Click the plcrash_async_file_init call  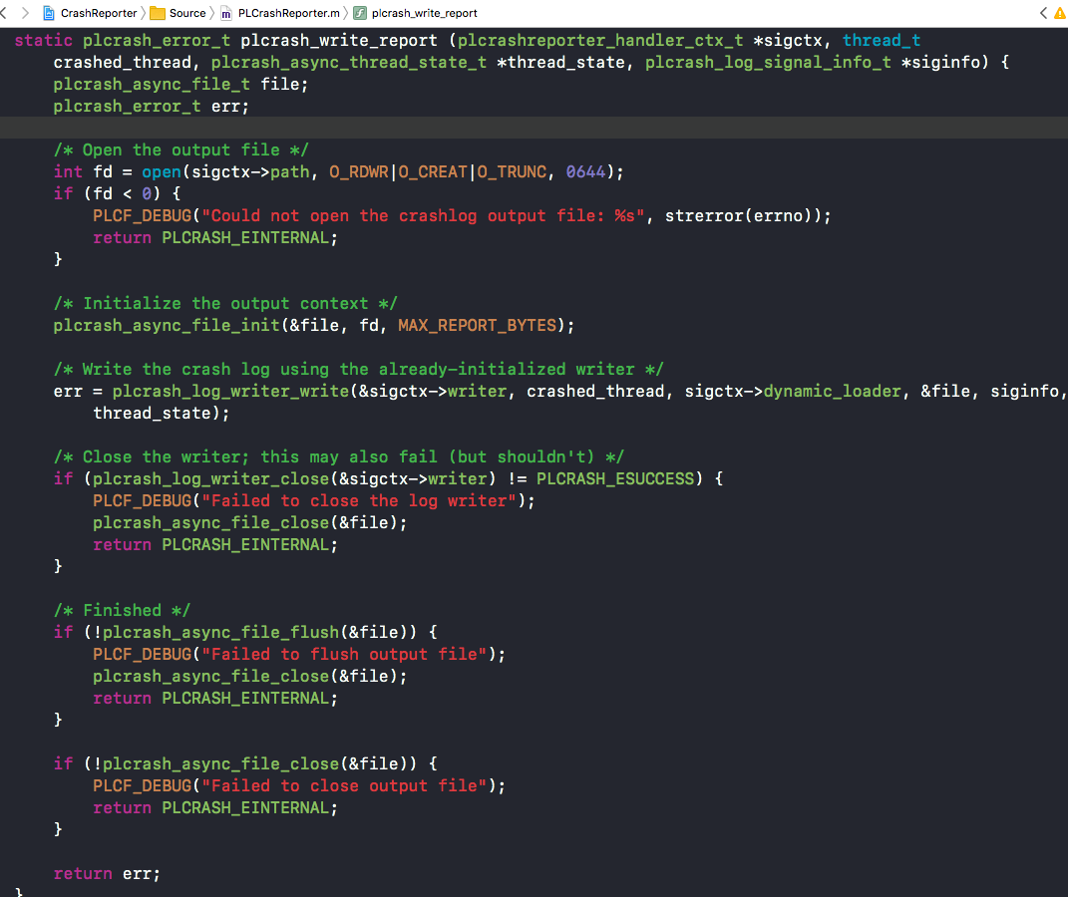(167, 325)
